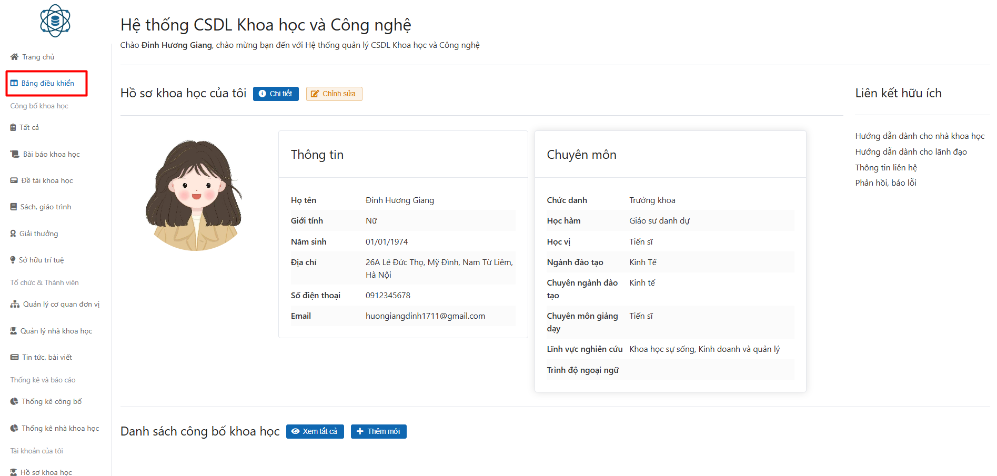This screenshot has height=476, width=997.
Task: Click the Thống kê công bố icon
Action: 14,401
